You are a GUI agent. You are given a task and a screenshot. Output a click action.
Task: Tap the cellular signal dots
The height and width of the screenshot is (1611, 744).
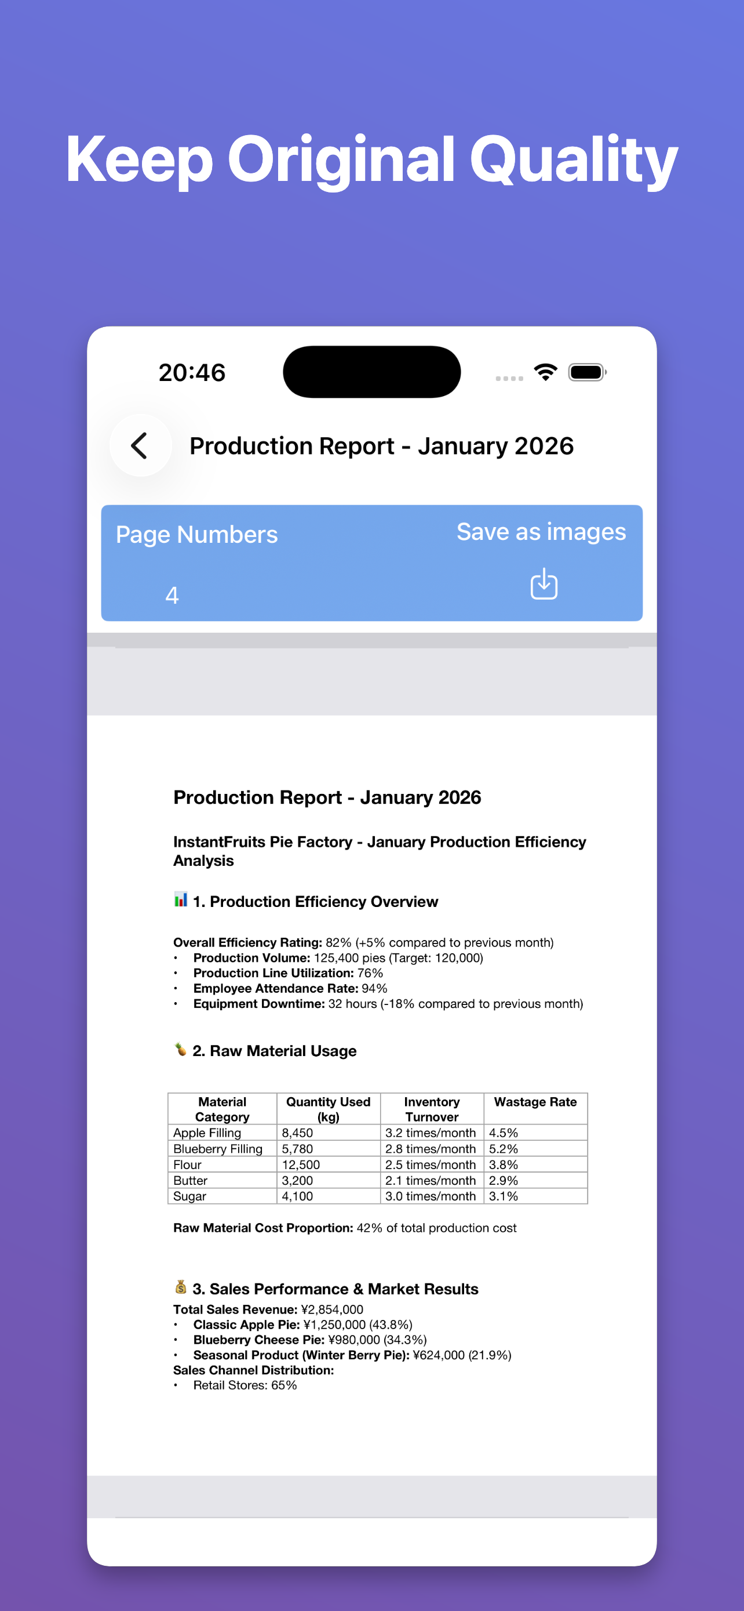click(510, 378)
